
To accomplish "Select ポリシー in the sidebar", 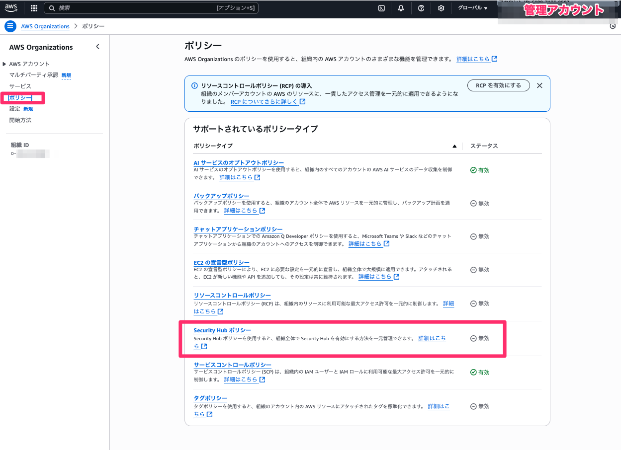I will coord(20,98).
